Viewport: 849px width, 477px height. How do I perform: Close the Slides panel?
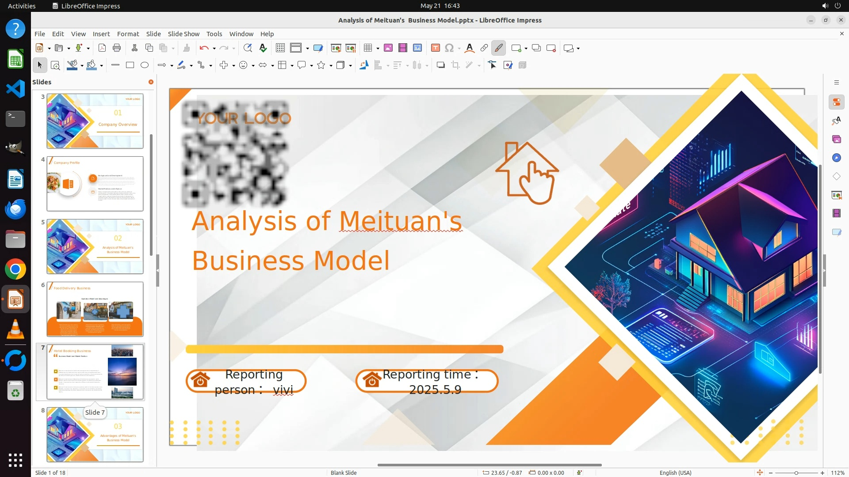tap(151, 82)
